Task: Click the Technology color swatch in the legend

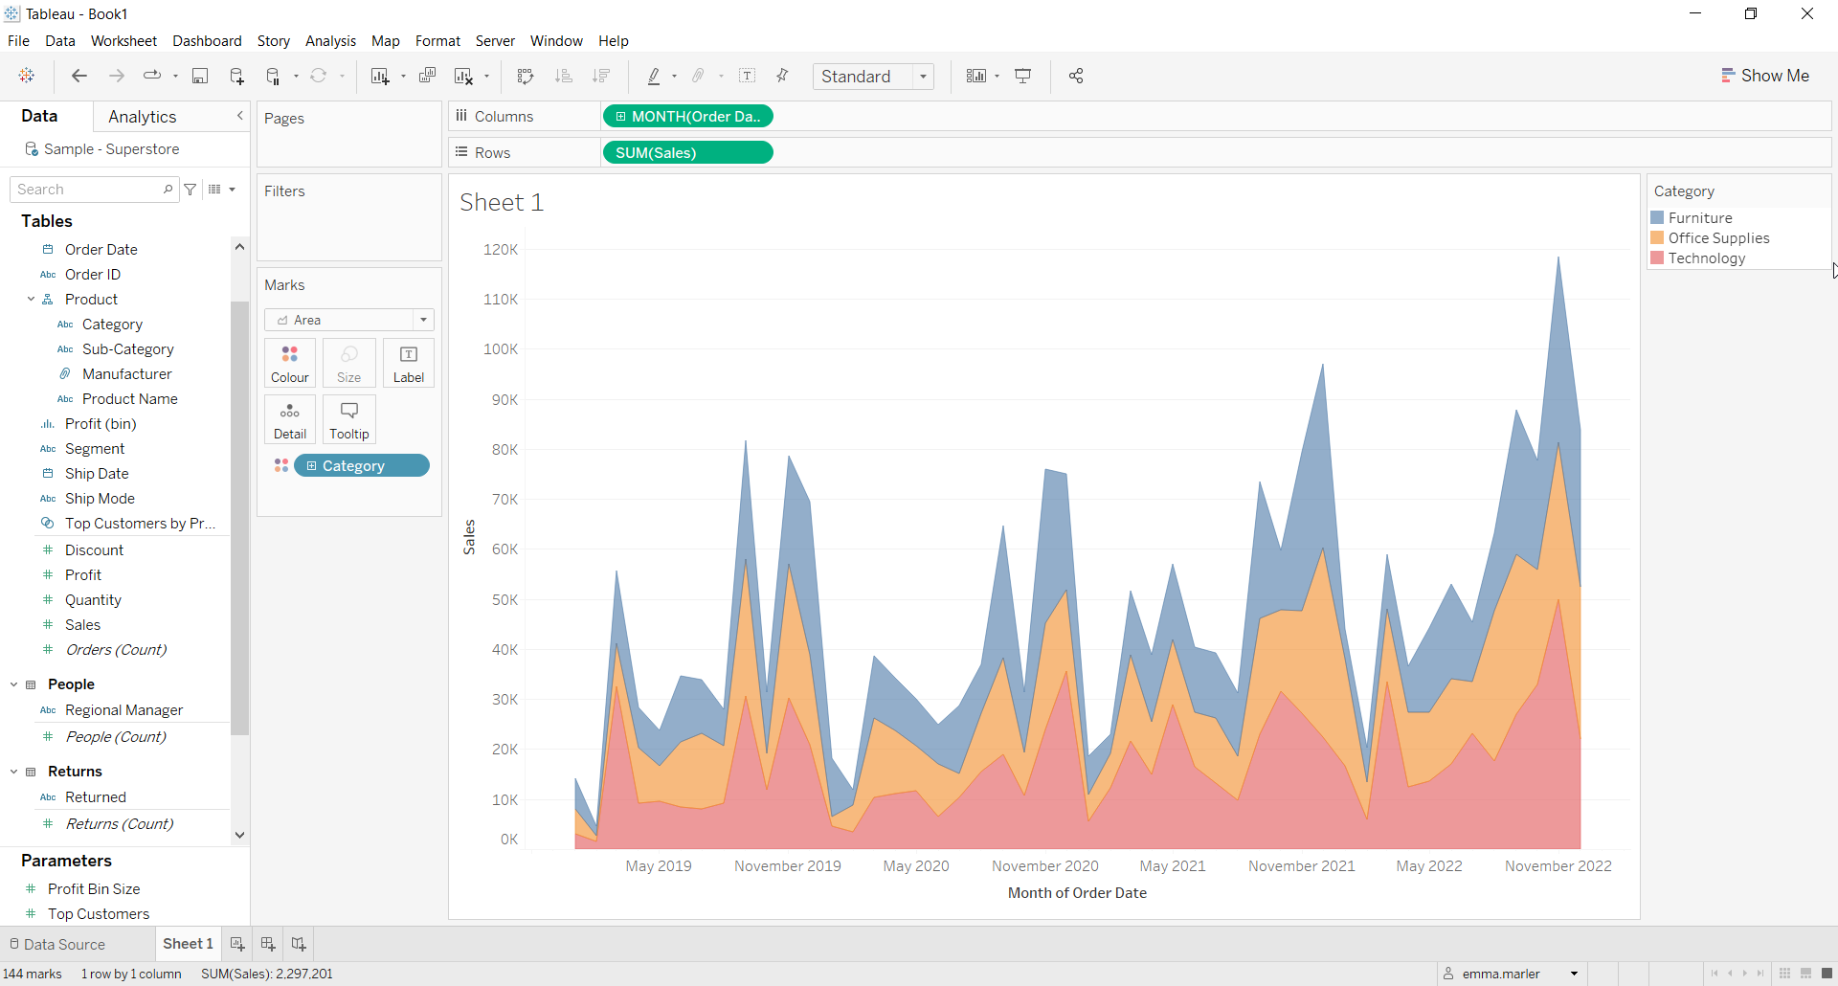Action: tap(1659, 258)
